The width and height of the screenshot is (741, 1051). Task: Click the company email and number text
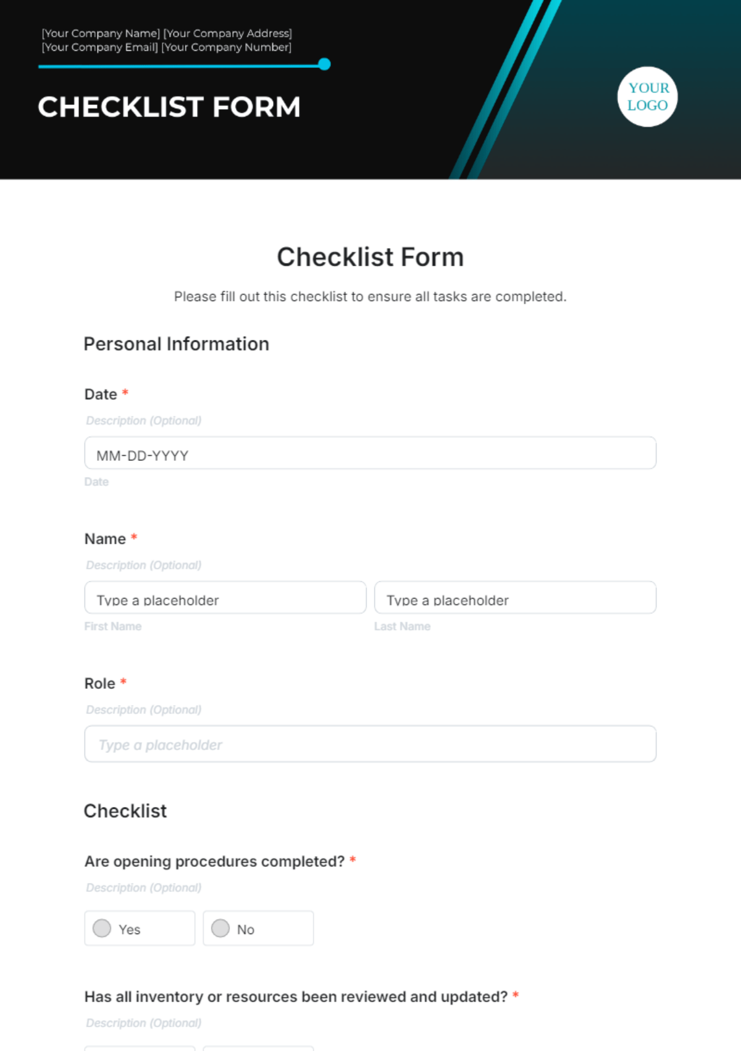(x=167, y=47)
